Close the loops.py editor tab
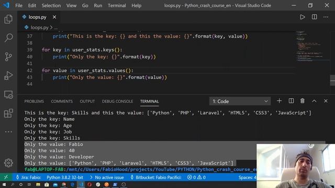 [54, 17]
